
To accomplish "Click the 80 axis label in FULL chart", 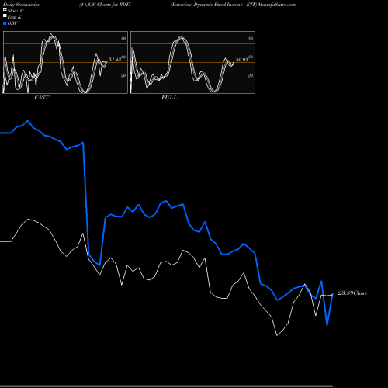I will tap(251, 38).
